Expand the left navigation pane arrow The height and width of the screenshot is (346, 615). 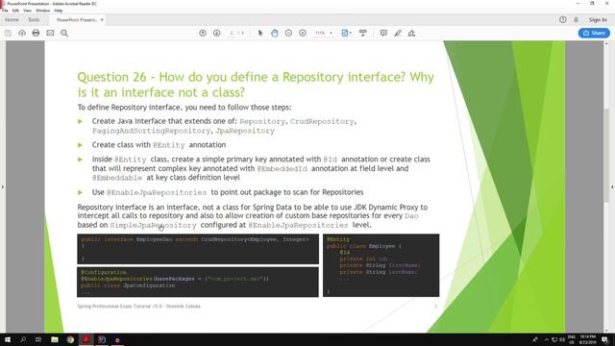(2, 187)
